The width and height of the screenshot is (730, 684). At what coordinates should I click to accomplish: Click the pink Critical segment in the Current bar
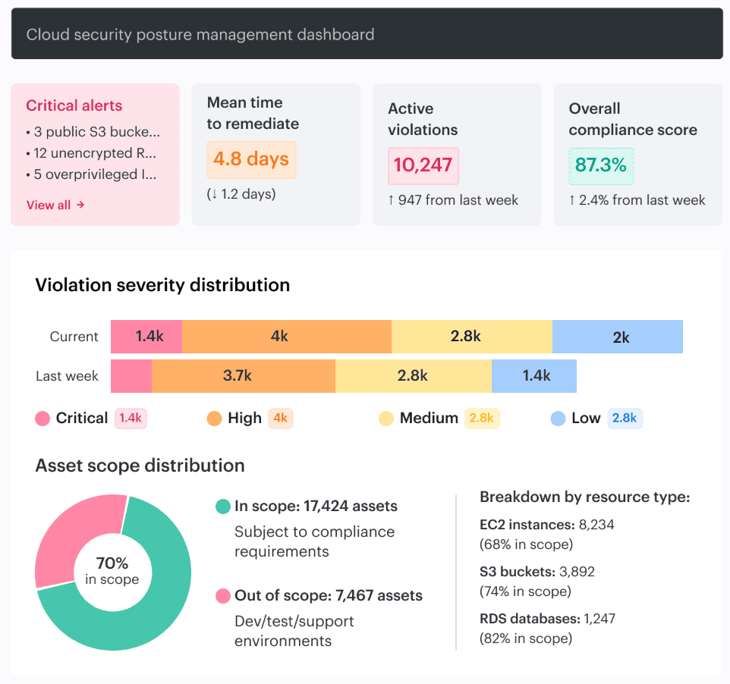pos(146,336)
